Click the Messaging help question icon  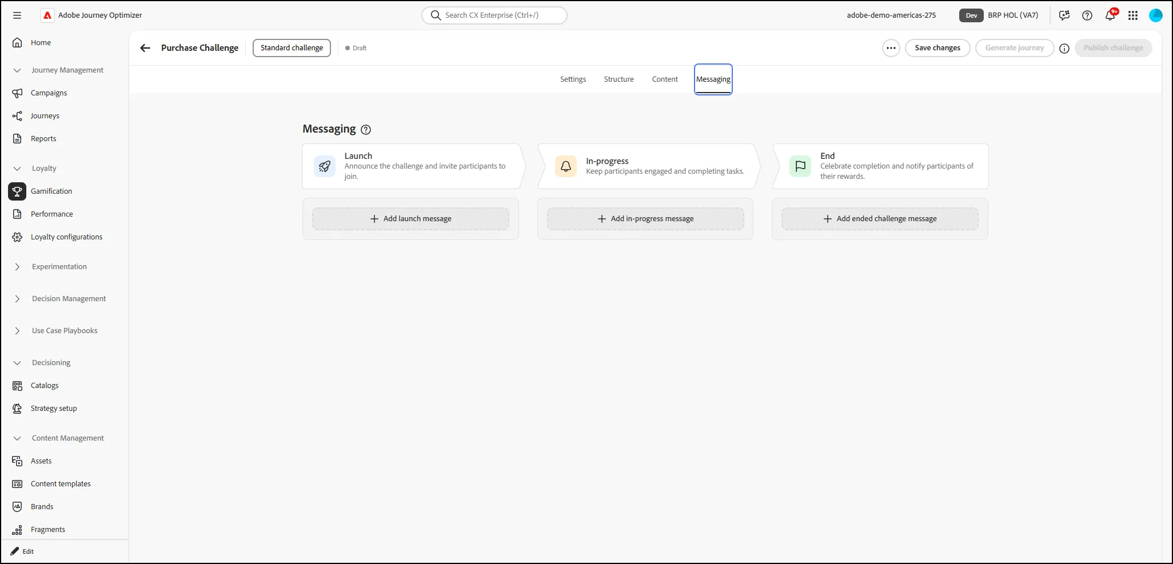coord(366,130)
